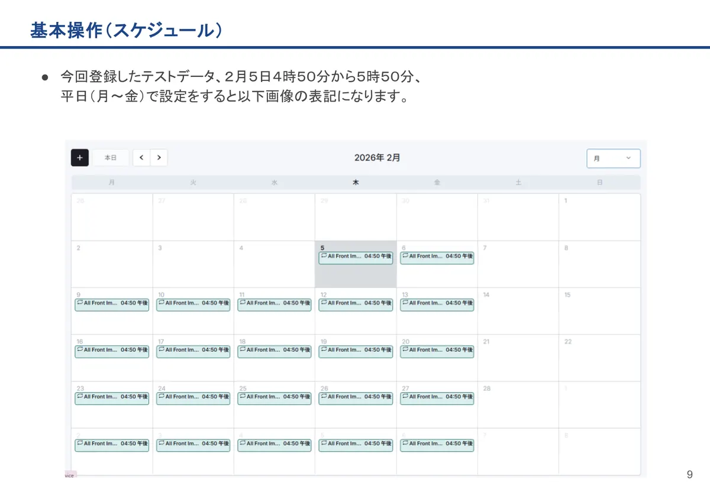Click the repeat icon on February 20 event
Viewport: 710px width, 502px height.
405,349
